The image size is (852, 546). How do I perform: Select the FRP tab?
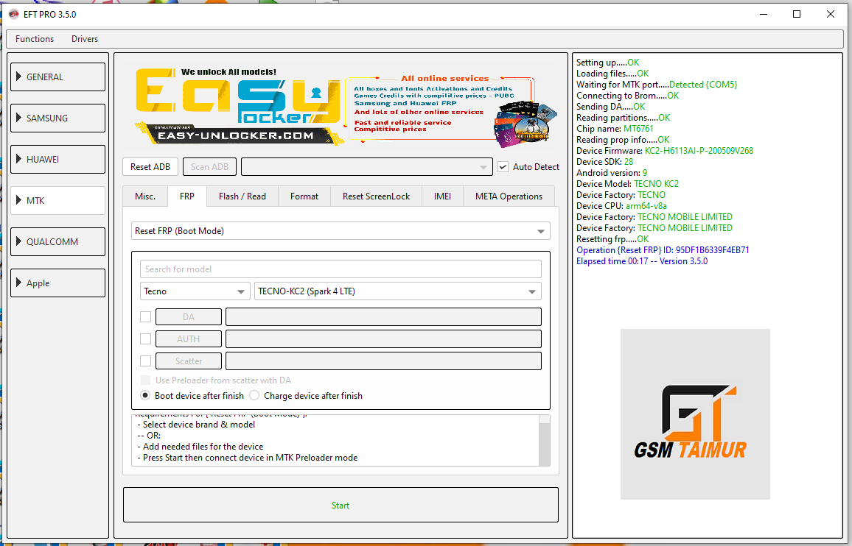click(x=187, y=196)
